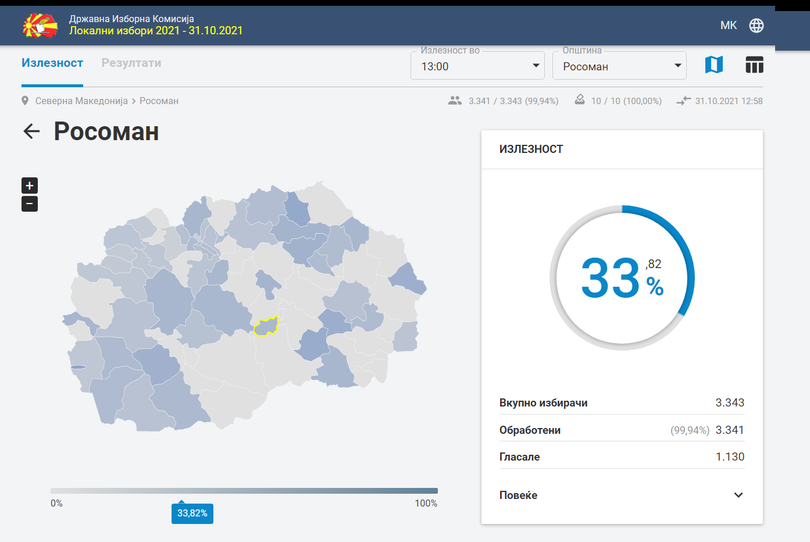The width and height of the screenshot is (810, 542).
Task: Select the Излезност tab
Action: pos(52,63)
